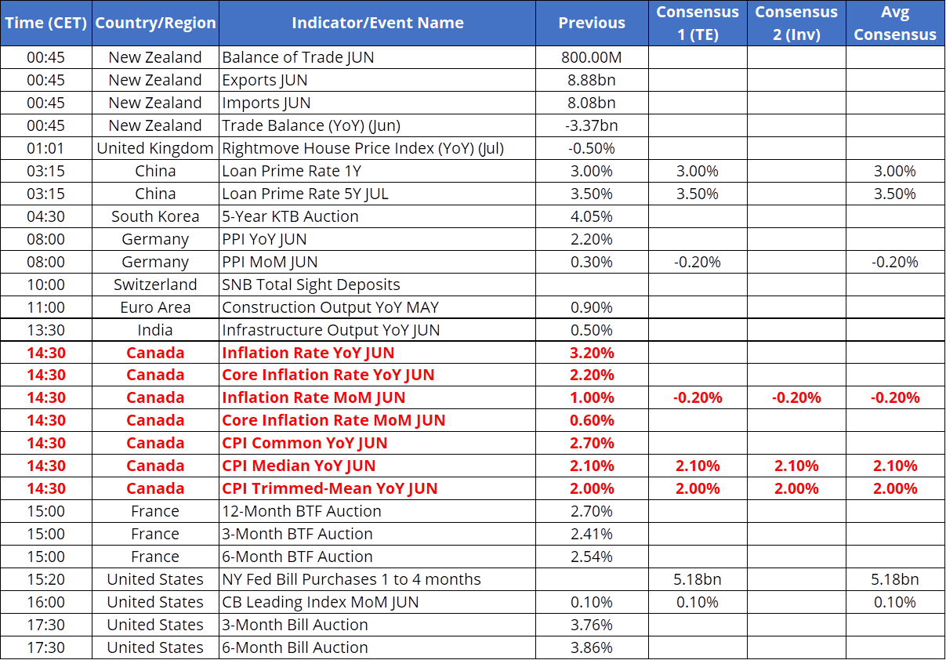Select Construction Output YoY MAY cell
Image resolution: width=946 pixels, height=660 pixels.
pos(378,307)
